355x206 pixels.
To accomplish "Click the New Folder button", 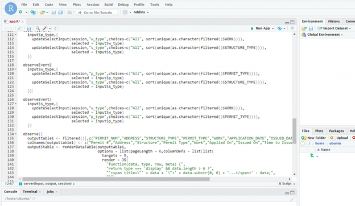I will click(x=313, y=138).
